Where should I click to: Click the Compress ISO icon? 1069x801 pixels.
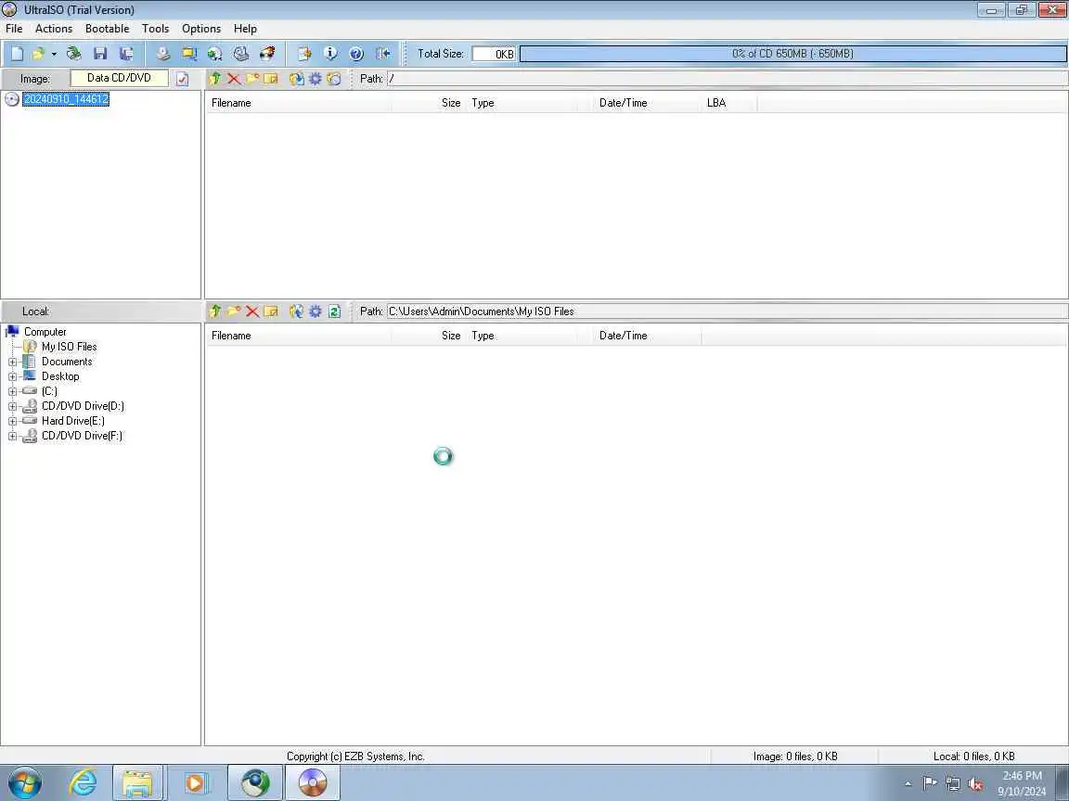click(189, 54)
